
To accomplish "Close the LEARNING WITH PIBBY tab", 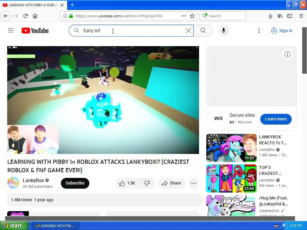I will [x=62, y=5].
